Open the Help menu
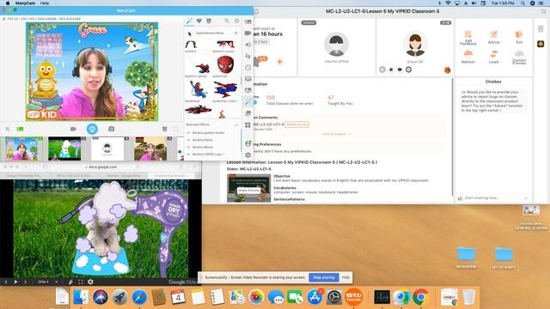 click(45, 3)
